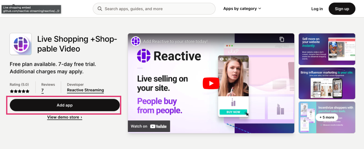Click the Live Shopping app logo icon
Image resolution: width=364 pixels, height=149 pixels.
(x=21, y=44)
